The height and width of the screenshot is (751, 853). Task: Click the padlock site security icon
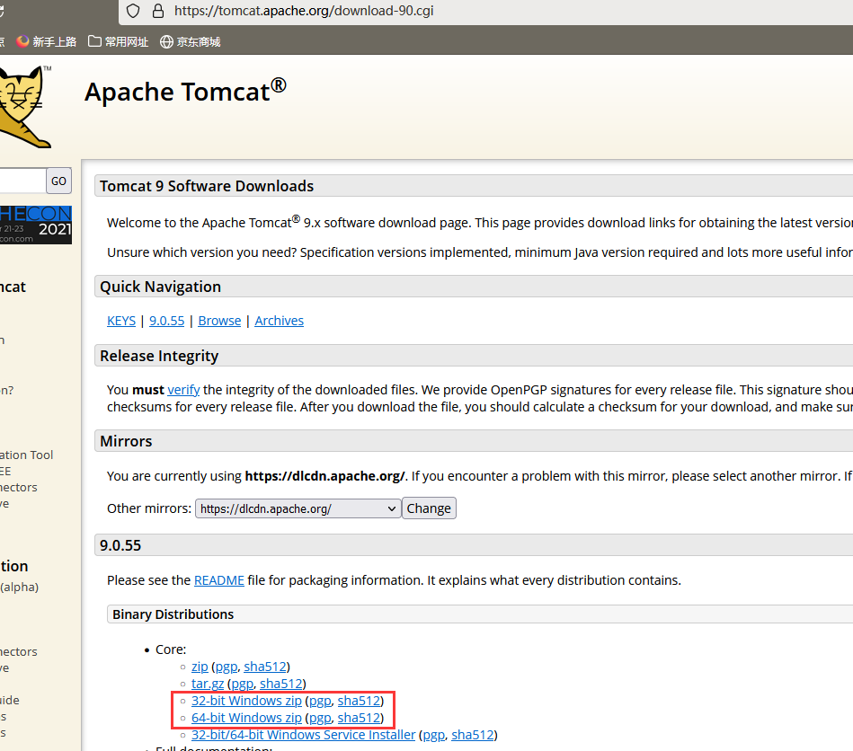tap(158, 11)
